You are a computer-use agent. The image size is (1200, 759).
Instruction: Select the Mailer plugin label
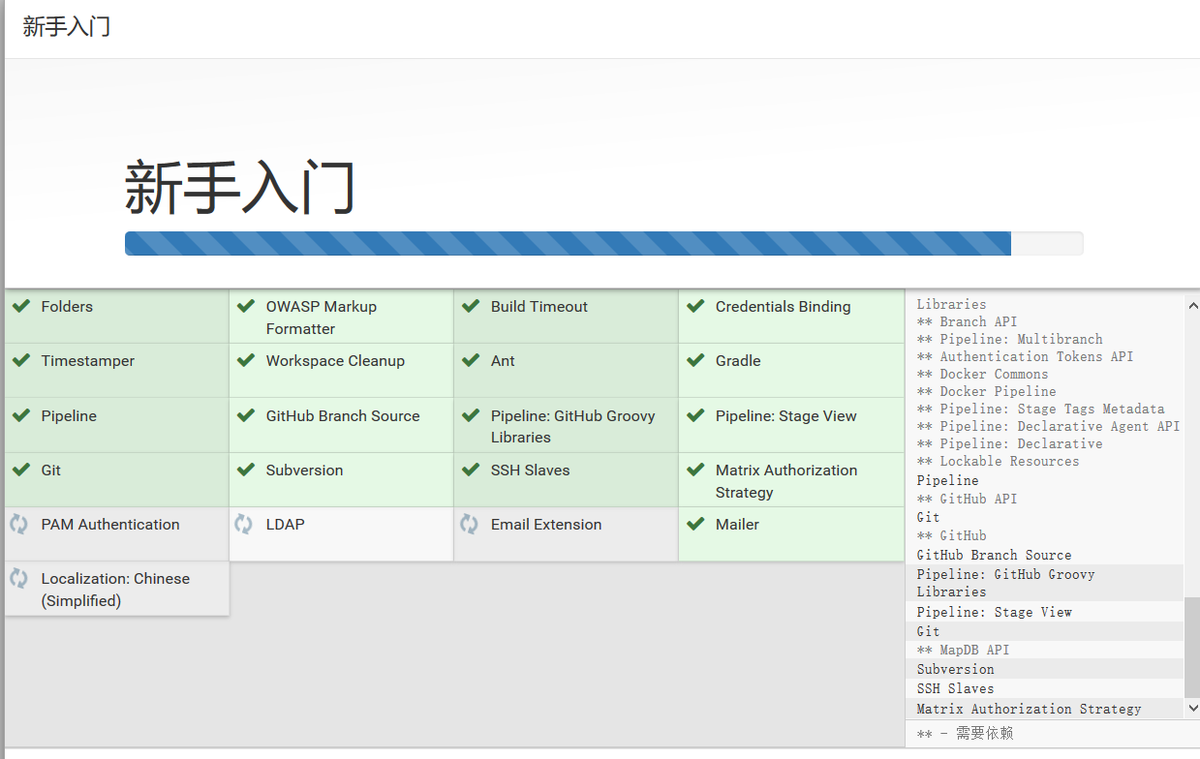(x=737, y=524)
